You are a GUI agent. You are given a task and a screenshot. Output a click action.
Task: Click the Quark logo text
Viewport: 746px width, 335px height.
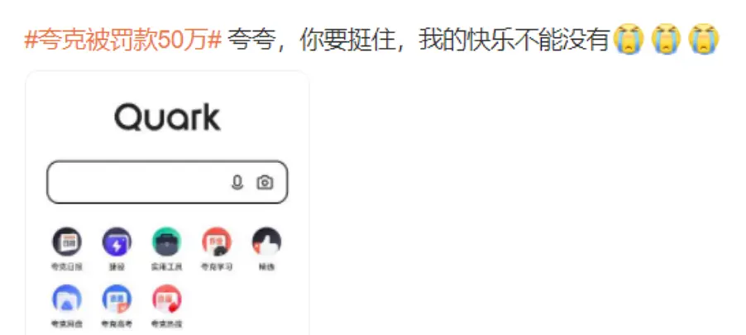(167, 117)
